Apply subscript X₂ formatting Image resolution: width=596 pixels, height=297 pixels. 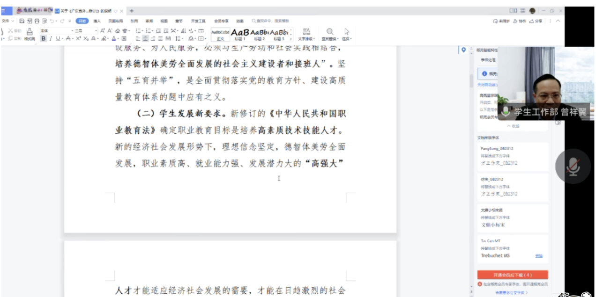pos(86,39)
